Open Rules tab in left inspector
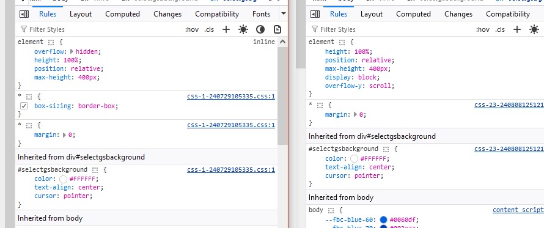544x228 pixels. click(x=48, y=14)
